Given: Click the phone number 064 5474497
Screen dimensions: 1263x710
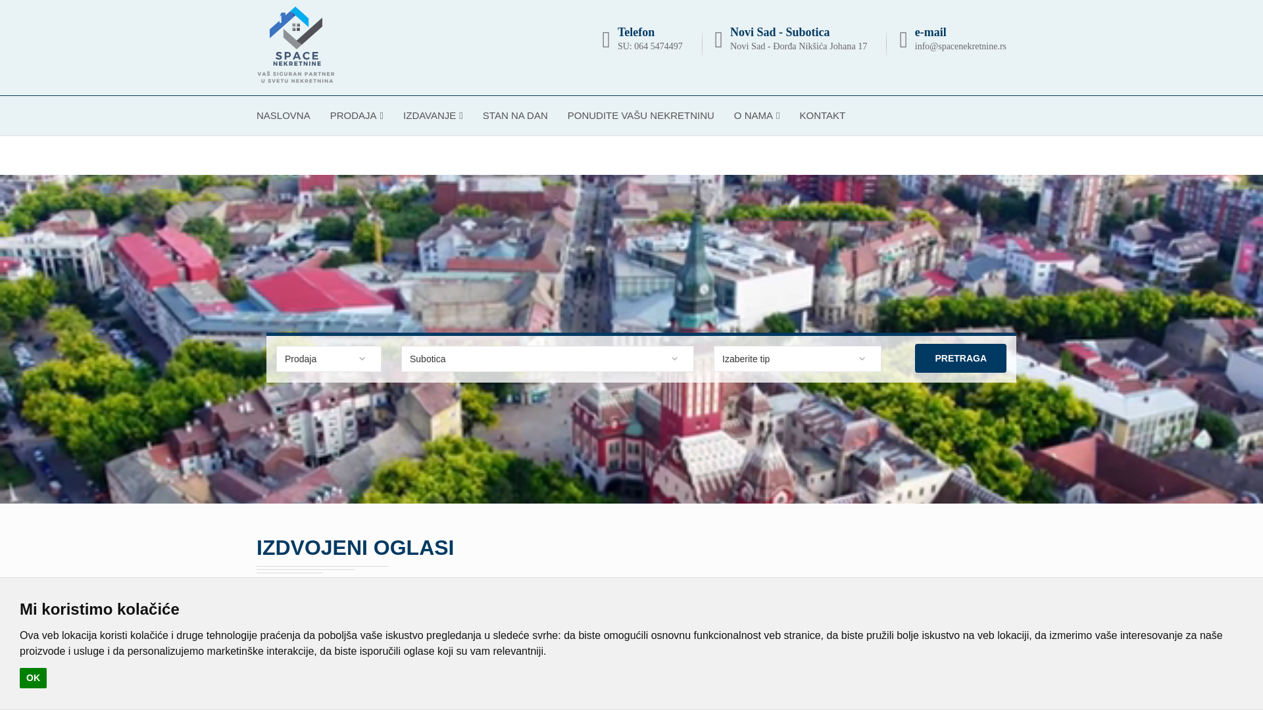Looking at the screenshot, I should click(x=658, y=47).
